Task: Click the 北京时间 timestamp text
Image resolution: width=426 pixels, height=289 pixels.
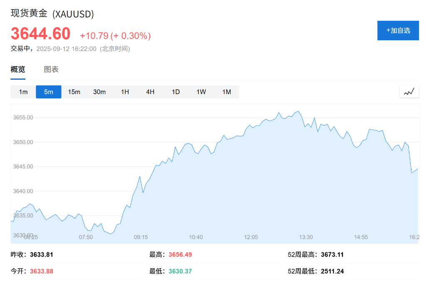Action: 114,49
